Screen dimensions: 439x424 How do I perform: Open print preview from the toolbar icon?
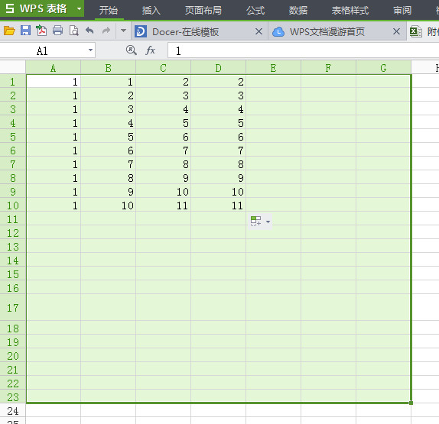[74, 31]
